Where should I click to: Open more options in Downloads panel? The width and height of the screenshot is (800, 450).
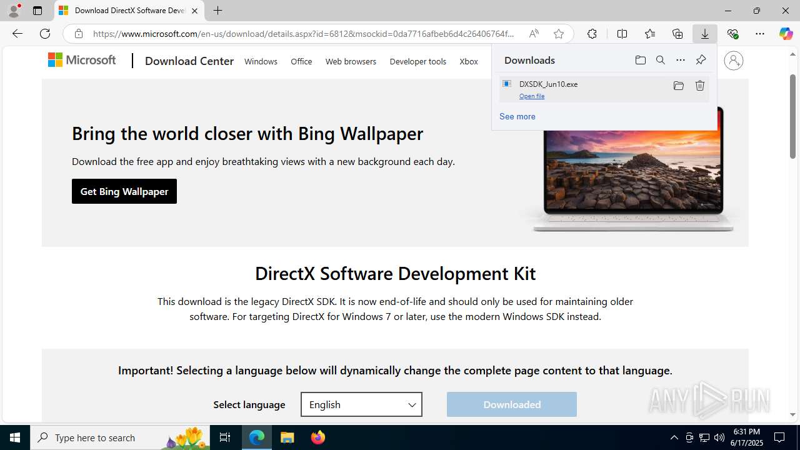[681, 60]
